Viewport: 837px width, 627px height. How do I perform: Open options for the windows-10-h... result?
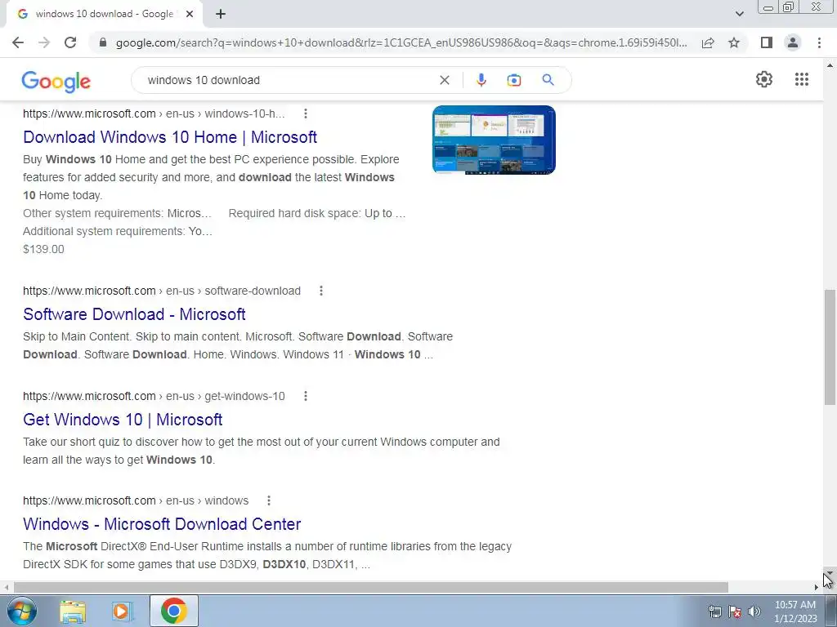tap(306, 113)
